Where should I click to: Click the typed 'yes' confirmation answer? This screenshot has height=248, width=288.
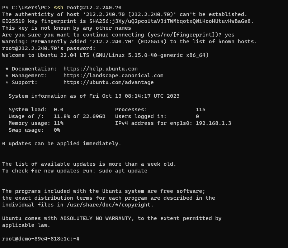coord(230,35)
